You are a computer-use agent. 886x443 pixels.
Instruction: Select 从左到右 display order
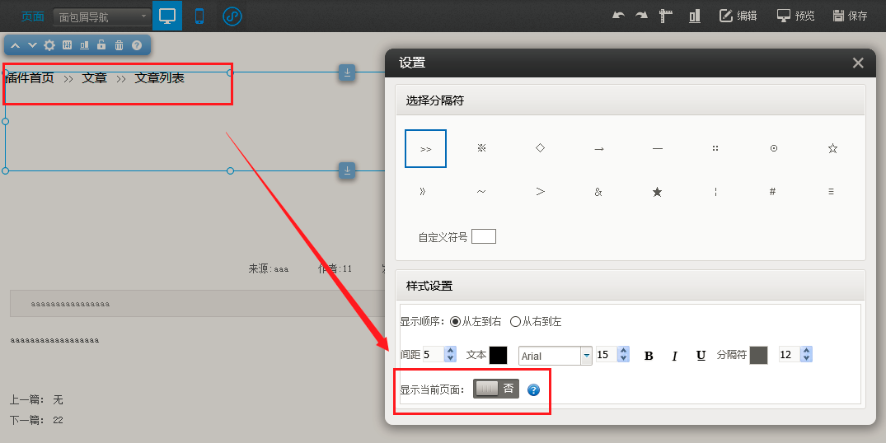(456, 322)
